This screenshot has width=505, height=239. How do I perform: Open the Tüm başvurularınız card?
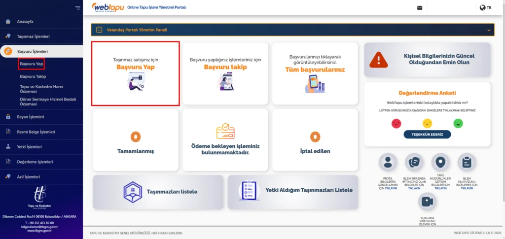pos(315,73)
